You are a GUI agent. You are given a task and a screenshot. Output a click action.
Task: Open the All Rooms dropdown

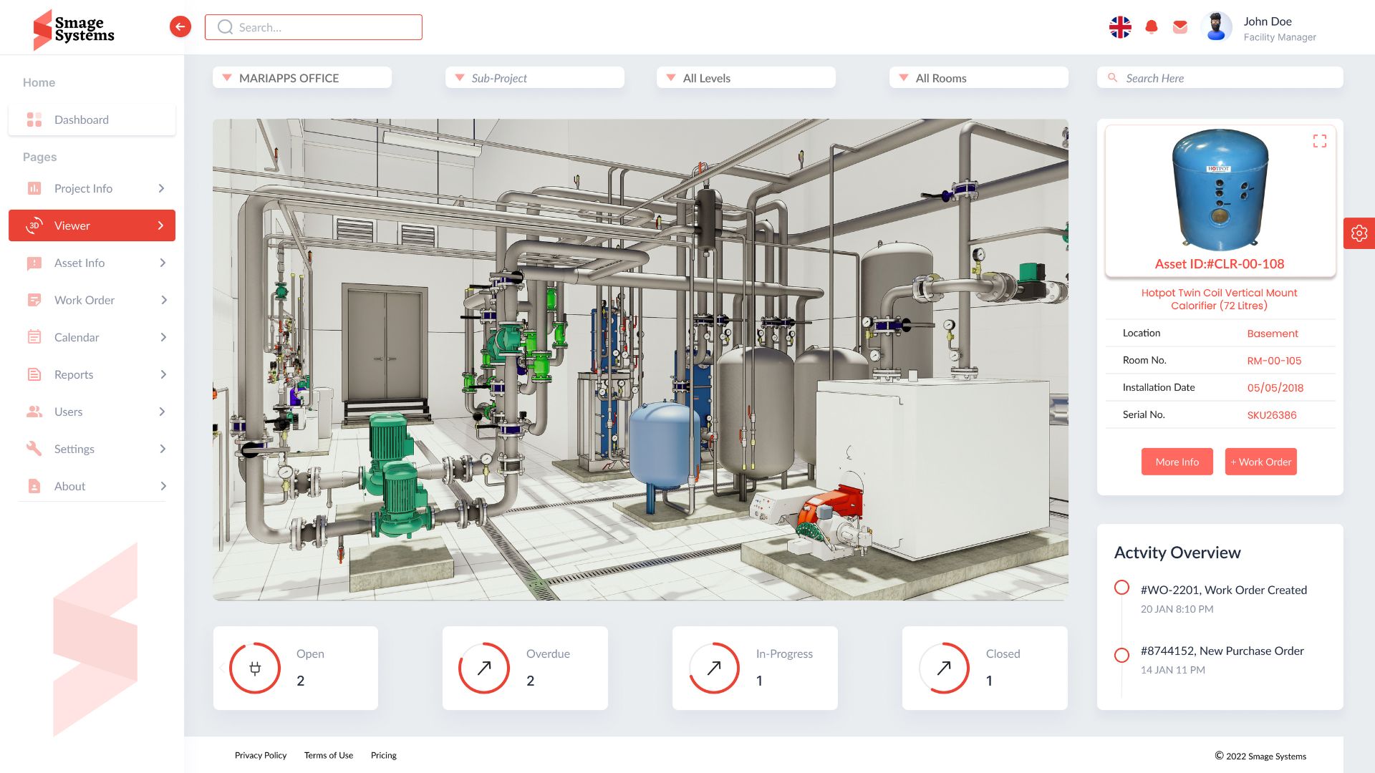click(978, 78)
